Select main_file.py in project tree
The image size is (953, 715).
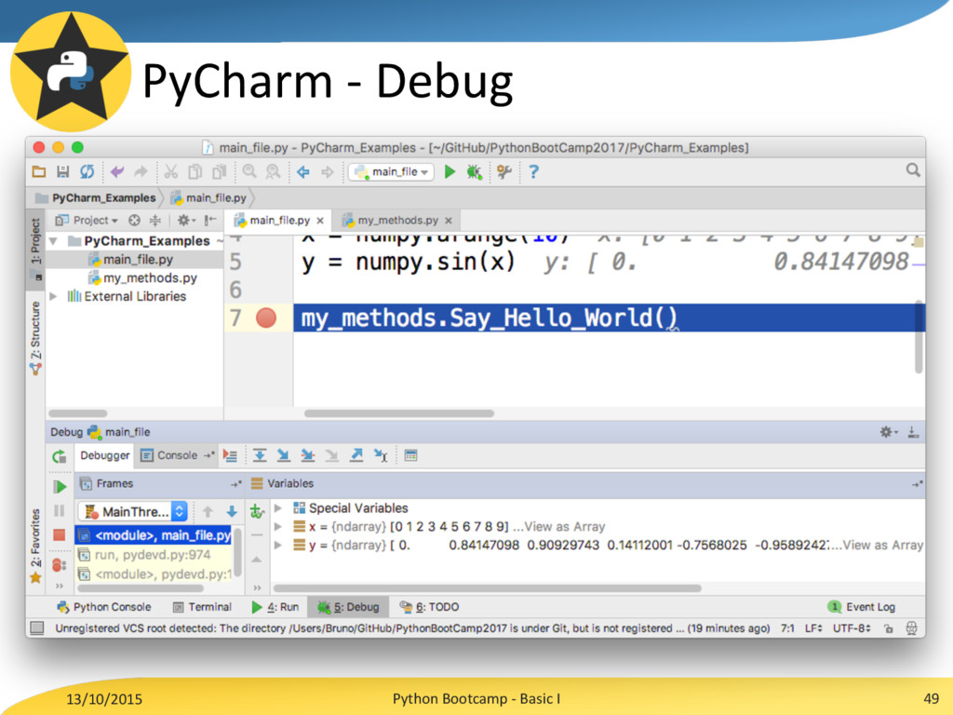(130, 260)
